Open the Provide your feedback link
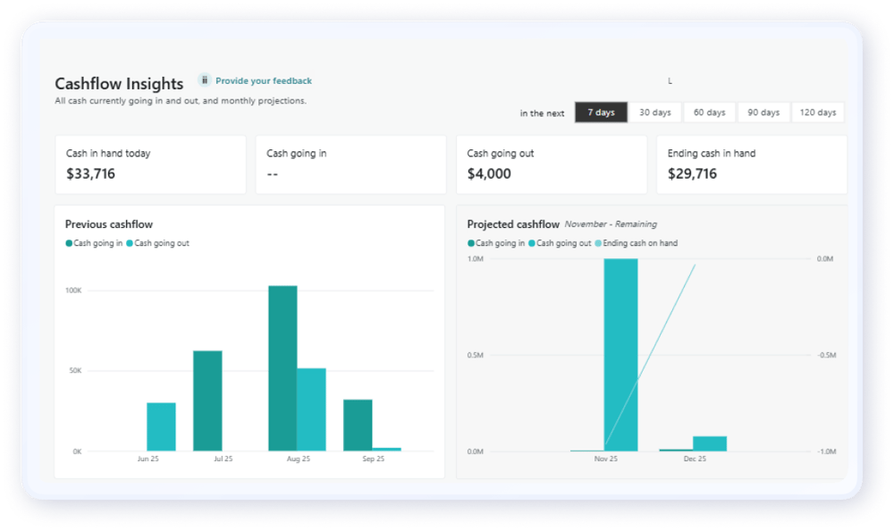894x531 pixels. click(x=263, y=80)
